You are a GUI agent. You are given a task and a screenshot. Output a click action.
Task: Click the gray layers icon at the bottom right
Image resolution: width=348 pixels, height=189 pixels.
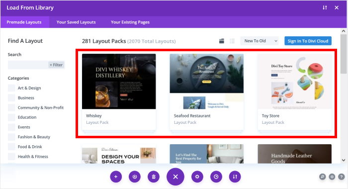coord(332,177)
